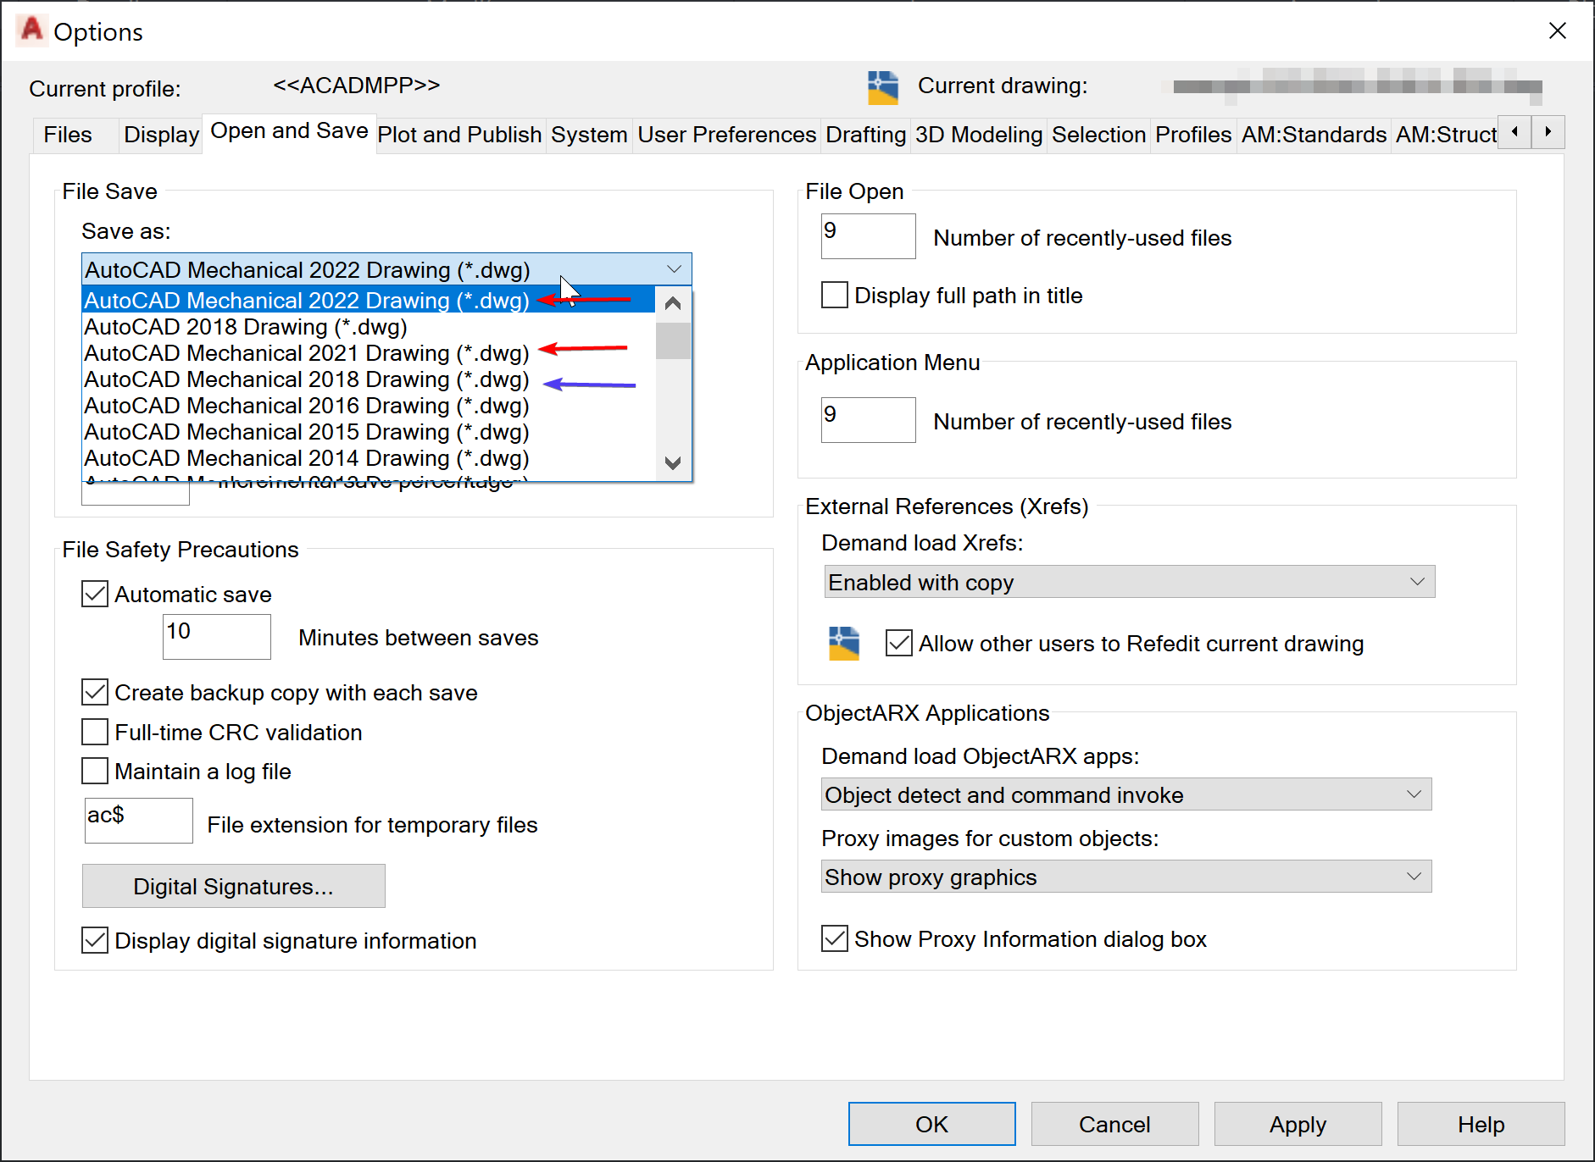Click the AutoCAD logo icon in title bar
Viewport: 1595px width, 1162px height.
[x=31, y=30]
